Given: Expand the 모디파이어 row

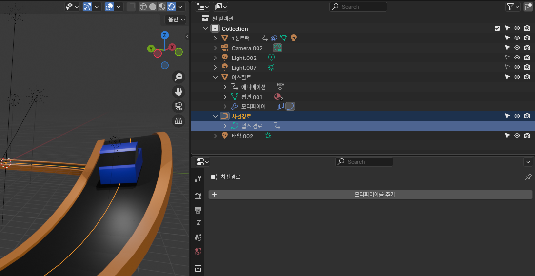Looking at the screenshot, I should [x=225, y=106].
